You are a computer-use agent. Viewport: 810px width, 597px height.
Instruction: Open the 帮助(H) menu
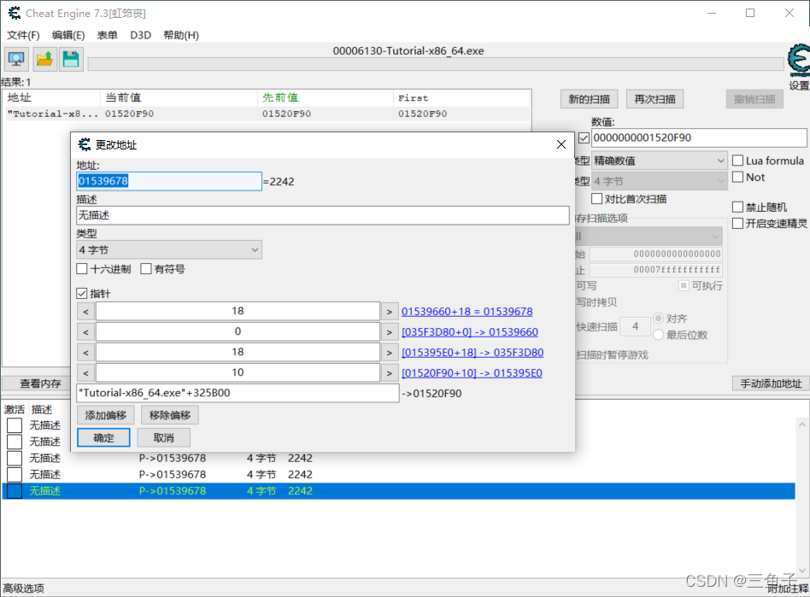pos(181,35)
